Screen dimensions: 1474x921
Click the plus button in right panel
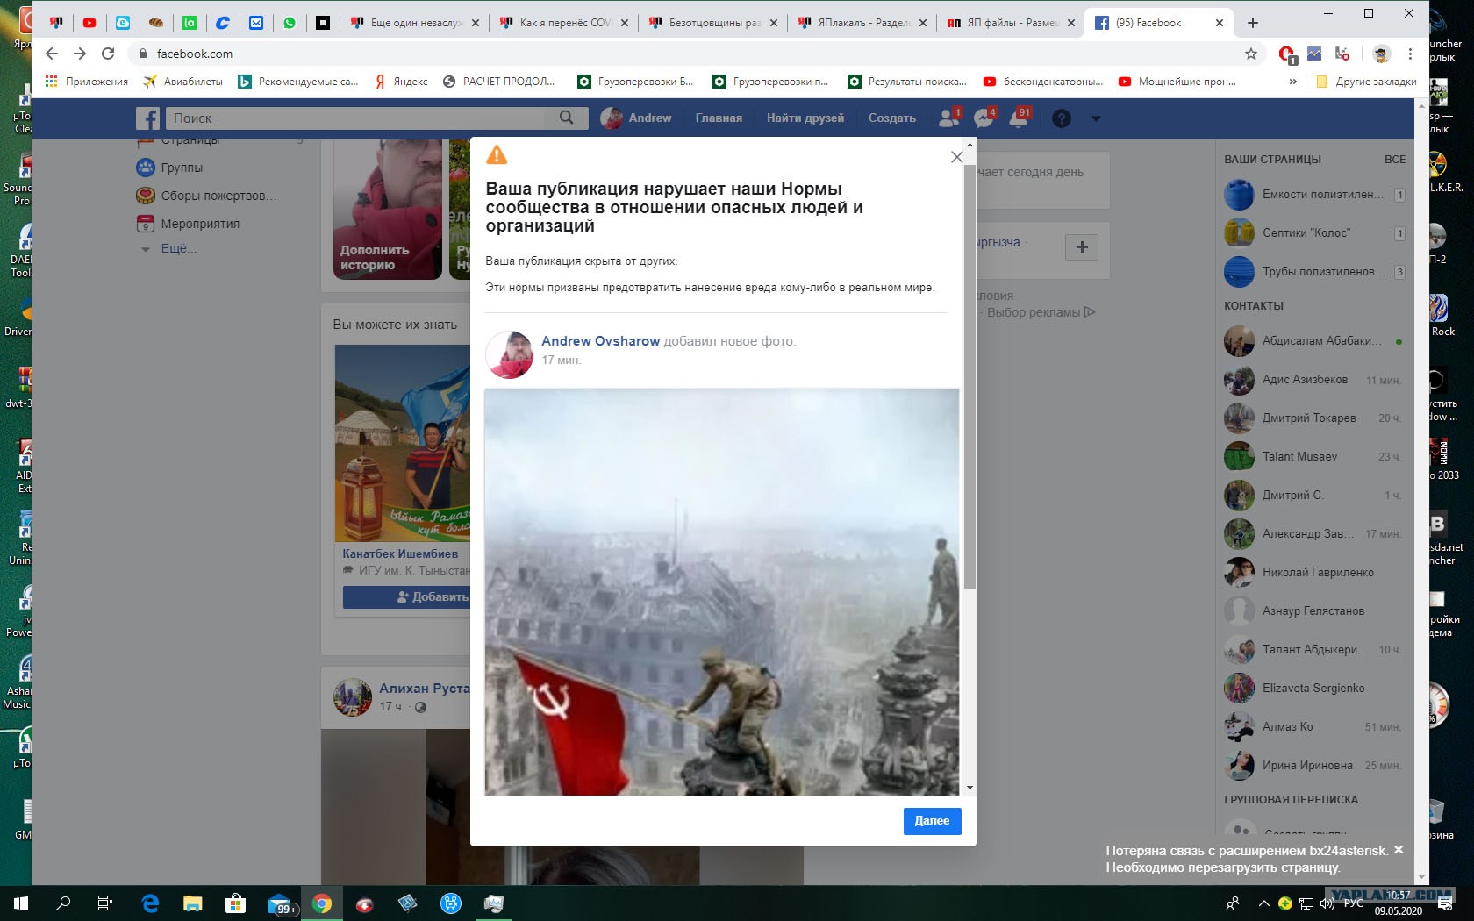tap(1082, 247)
